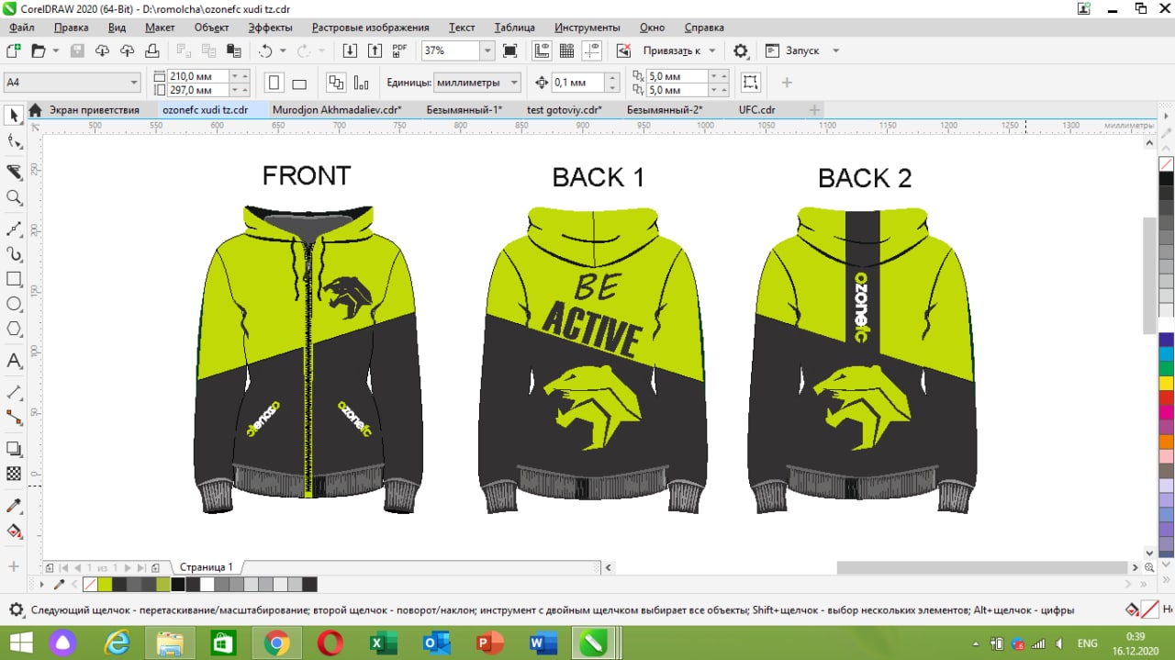Screen dimensions: 1175x660
Task: Click the Export icon
Action: [375, 50]
